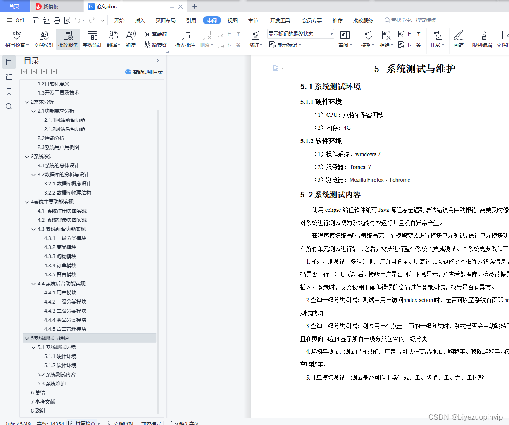Run 拼写检查 spell check tool

pos(17,39)
